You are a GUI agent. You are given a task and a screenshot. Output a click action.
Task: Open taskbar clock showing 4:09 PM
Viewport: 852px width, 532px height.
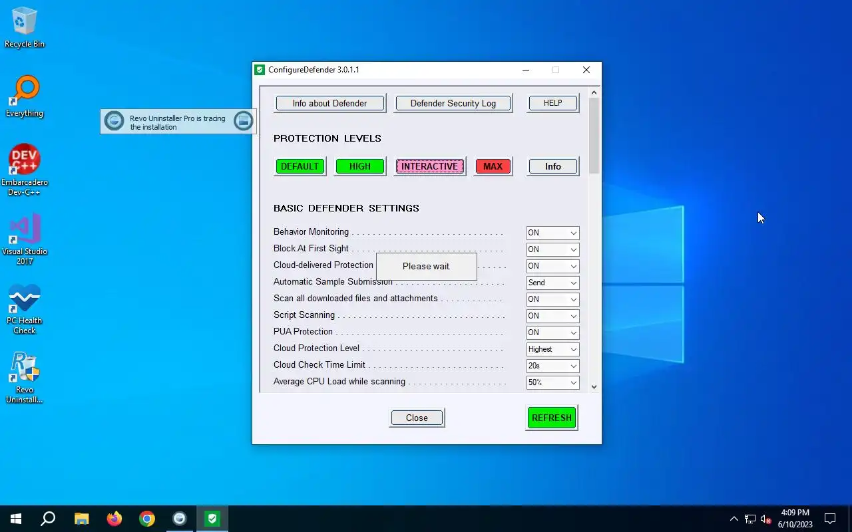point(795,519)
